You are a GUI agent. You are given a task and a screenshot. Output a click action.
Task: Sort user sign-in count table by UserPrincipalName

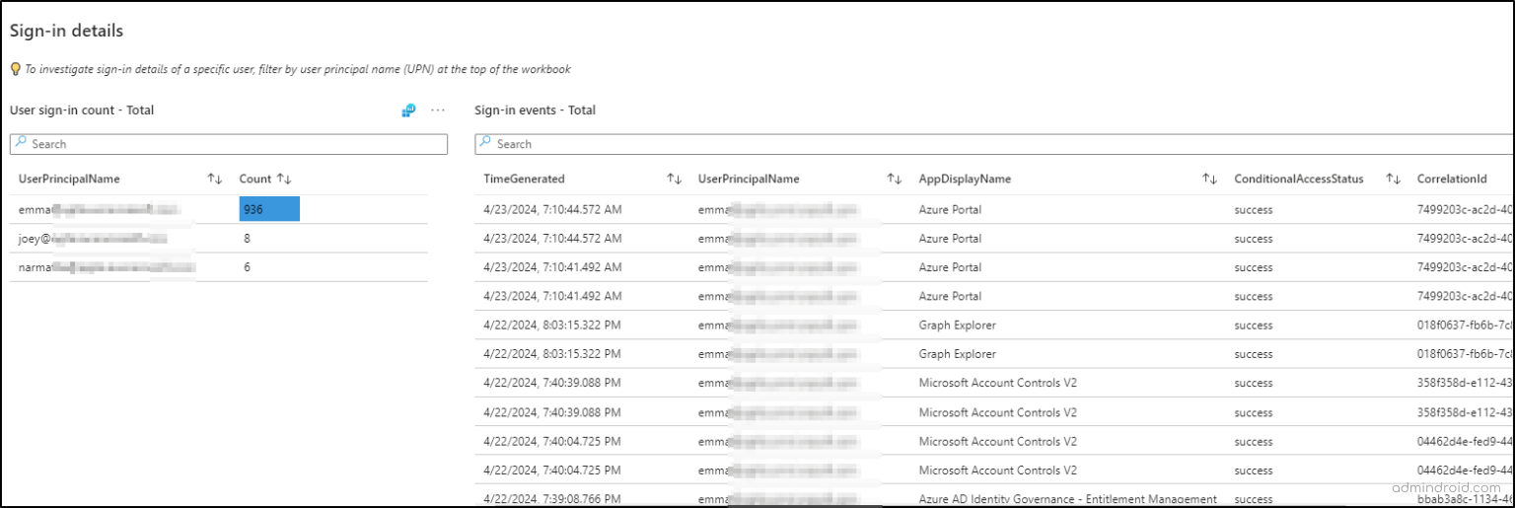click(215, 179)
